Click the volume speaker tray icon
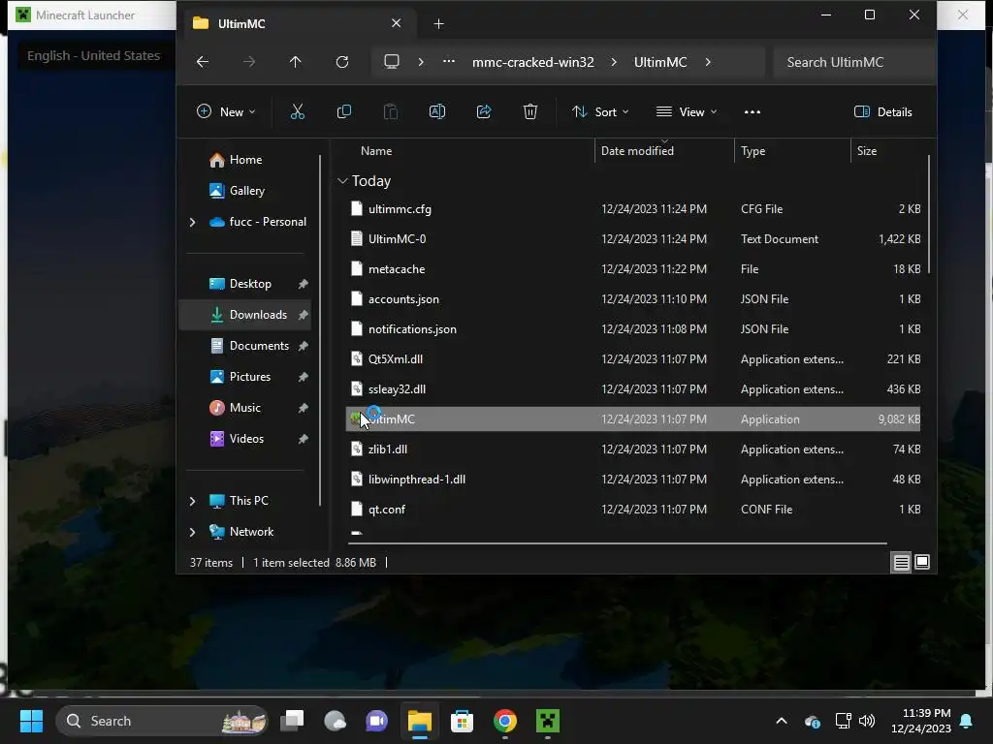 (867, 721)
